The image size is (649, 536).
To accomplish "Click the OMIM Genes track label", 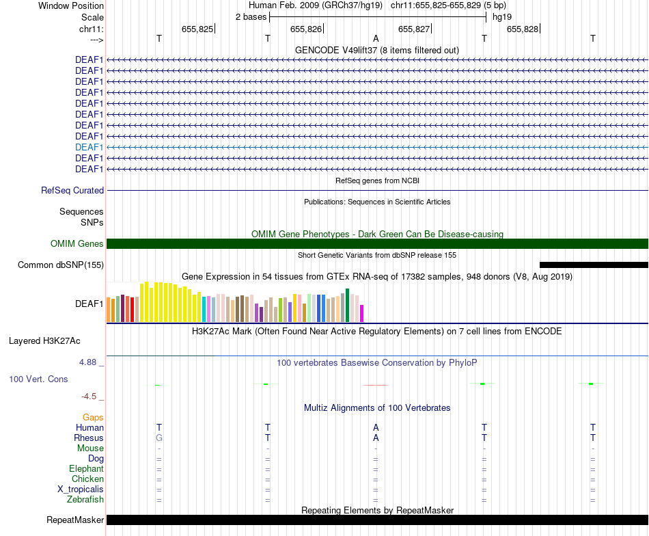I will coord(77,243).
